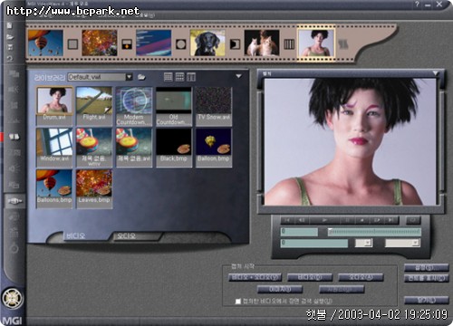
Task: Click the play button in preview controls
Action: click(324, 220)
